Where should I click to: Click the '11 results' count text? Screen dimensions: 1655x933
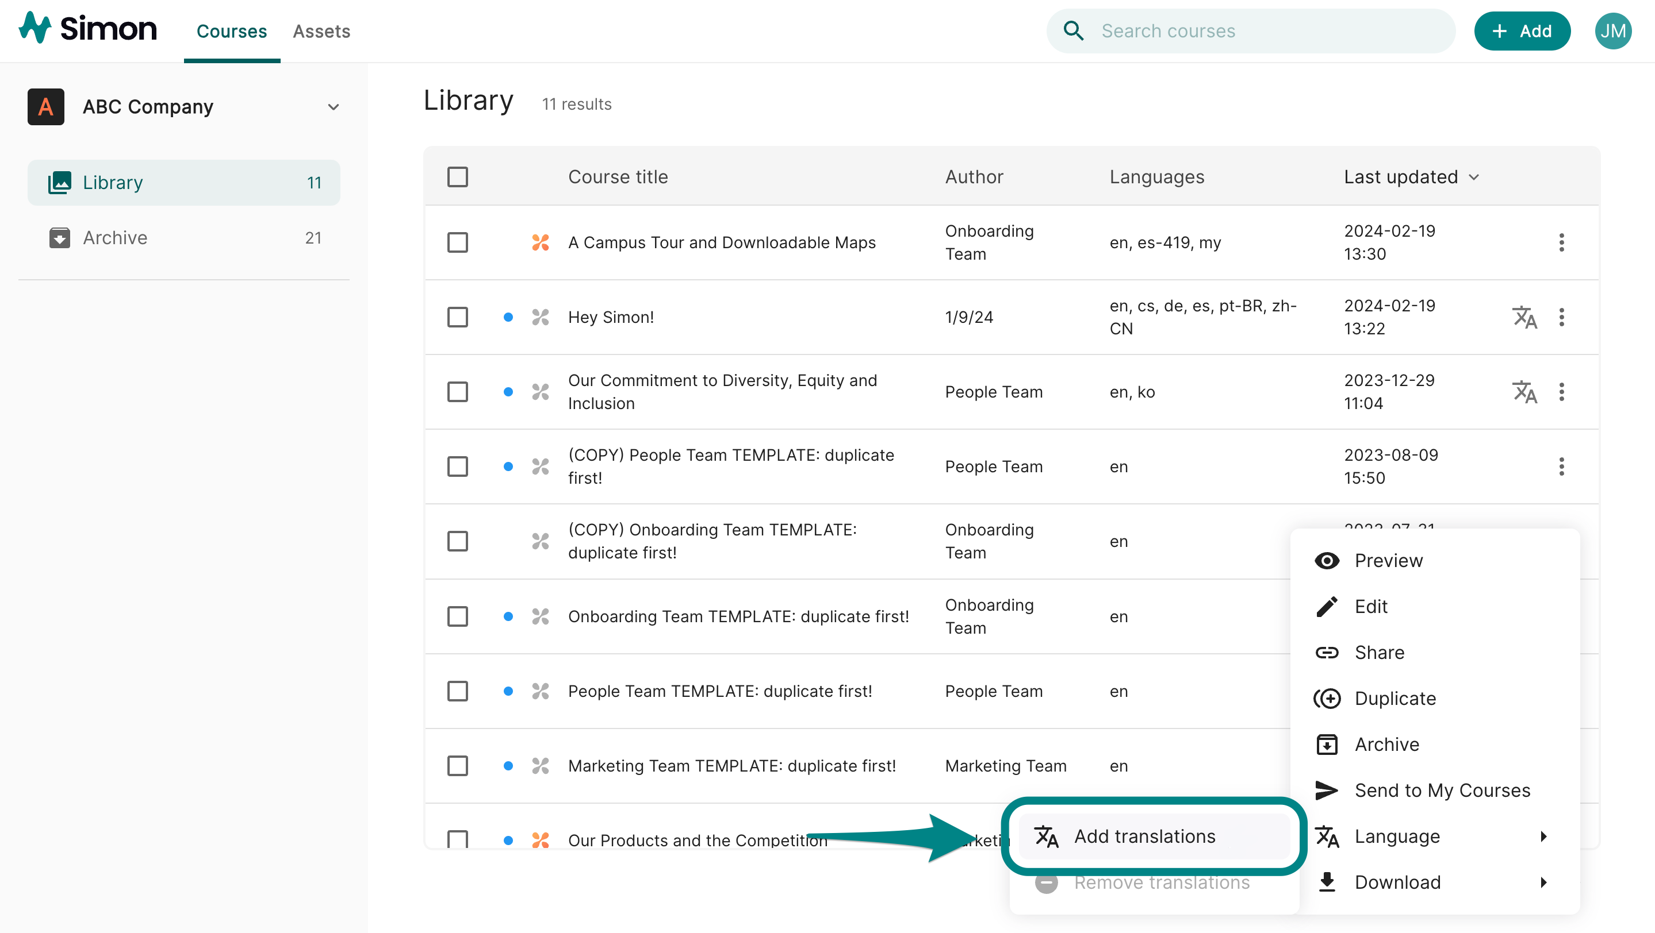576,104
